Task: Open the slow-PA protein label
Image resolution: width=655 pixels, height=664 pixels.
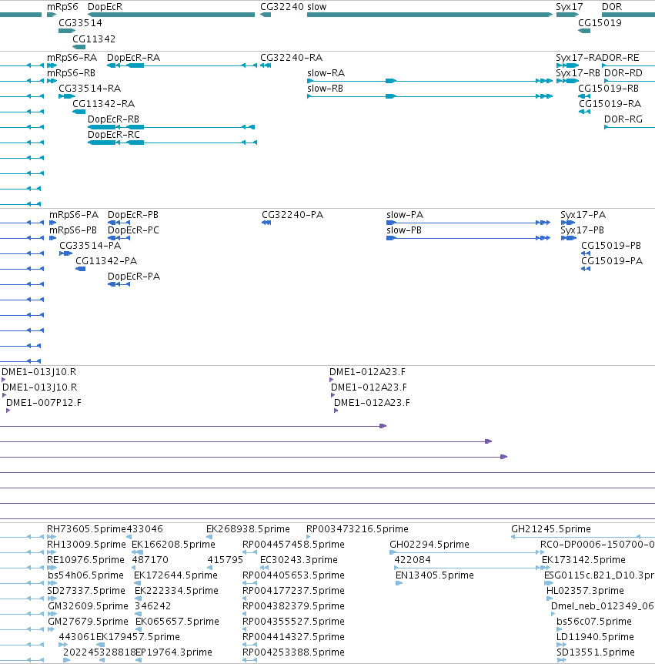Action: pyautogui.click(x=405, y=215)
